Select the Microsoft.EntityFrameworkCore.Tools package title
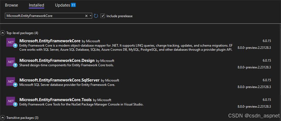281x121 pixels. coord(56,100)
